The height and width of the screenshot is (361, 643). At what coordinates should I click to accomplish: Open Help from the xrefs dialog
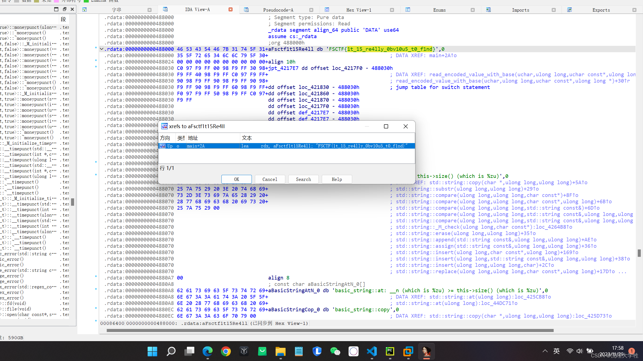(x=337, y=179)
